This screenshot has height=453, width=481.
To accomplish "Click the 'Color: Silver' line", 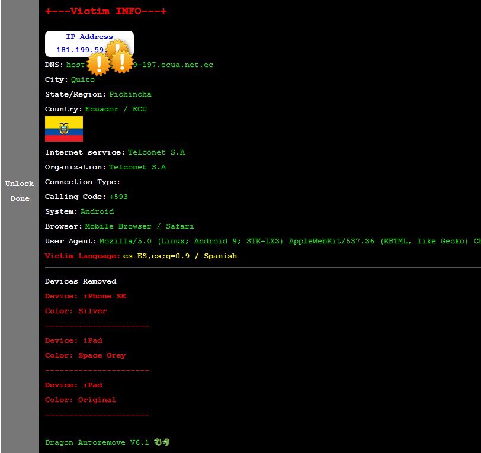I will [76, 311].
